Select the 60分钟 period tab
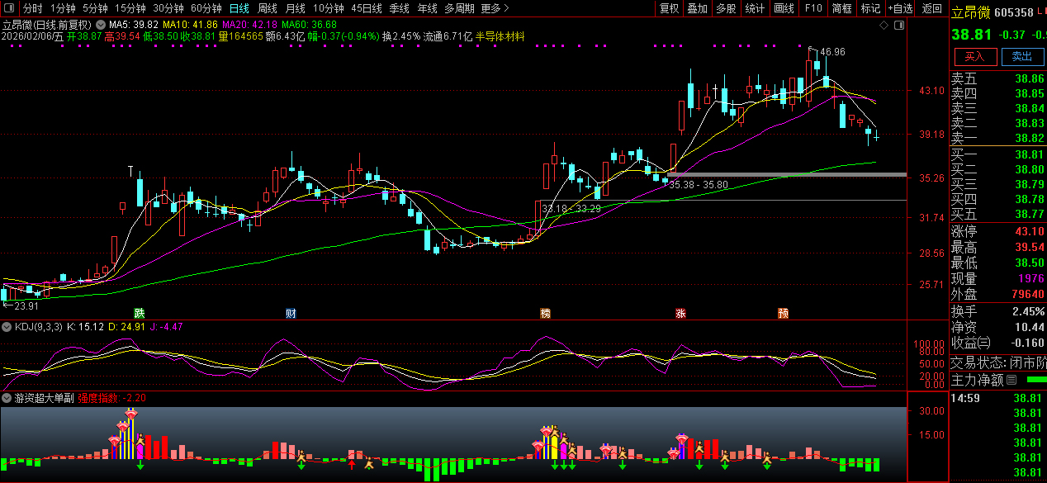1047x483 pixels. pos(206,8)
